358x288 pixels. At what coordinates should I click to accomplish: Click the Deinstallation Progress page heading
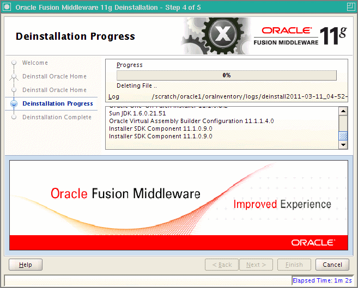tap(75, 36)
